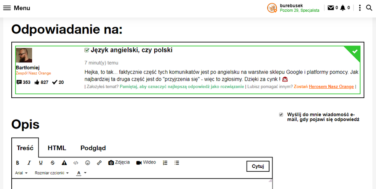The width and height of the screenshot is (376, 189).
Task: Insert a spoiler warning triangle
Action: [64, 163]
